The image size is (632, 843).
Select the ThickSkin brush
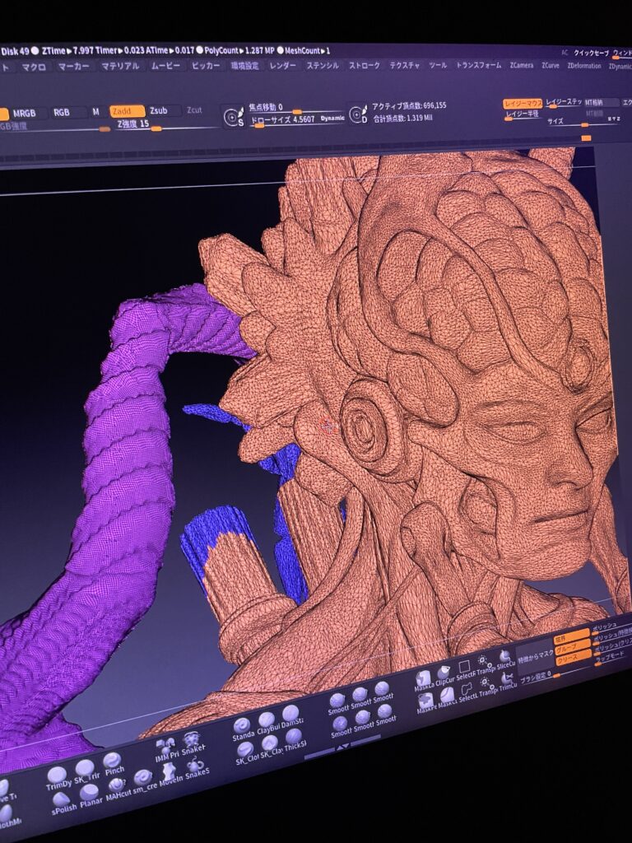(x=295, y=742)
